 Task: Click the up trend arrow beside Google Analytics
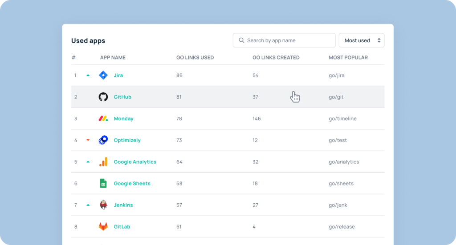click(88, 162)
